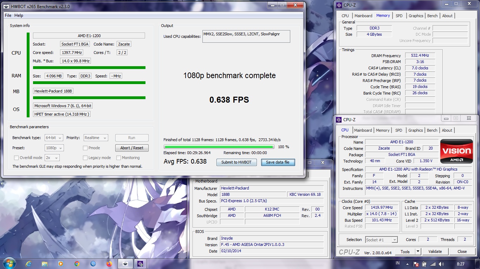Open the Tools dropdown arrow in CPU-Z
The image size is (480, 269).
[x=418, y=251]
